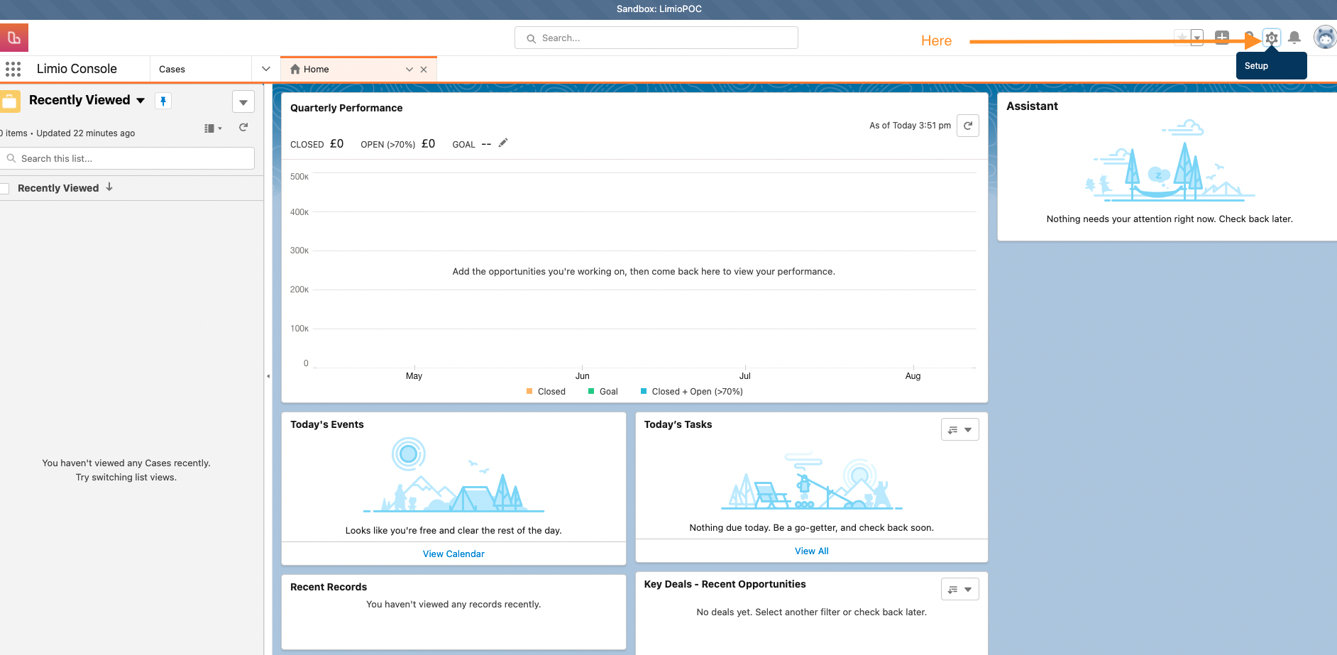Image resolution: width=1337 pixels, height=655 pixels.
Task: Click View Calendar link
Action: point(453,554)
